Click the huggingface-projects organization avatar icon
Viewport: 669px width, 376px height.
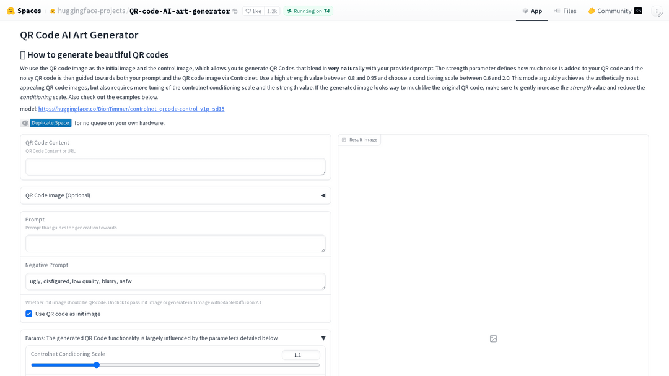pyautogui.click(x=53, y=11)
